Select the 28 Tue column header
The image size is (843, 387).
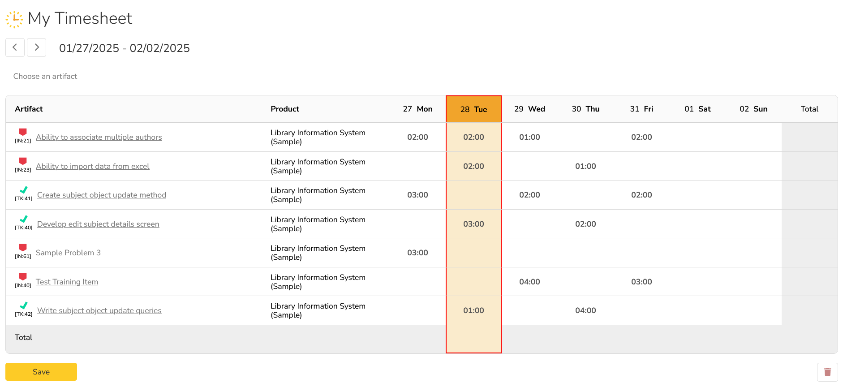(473, 109)
